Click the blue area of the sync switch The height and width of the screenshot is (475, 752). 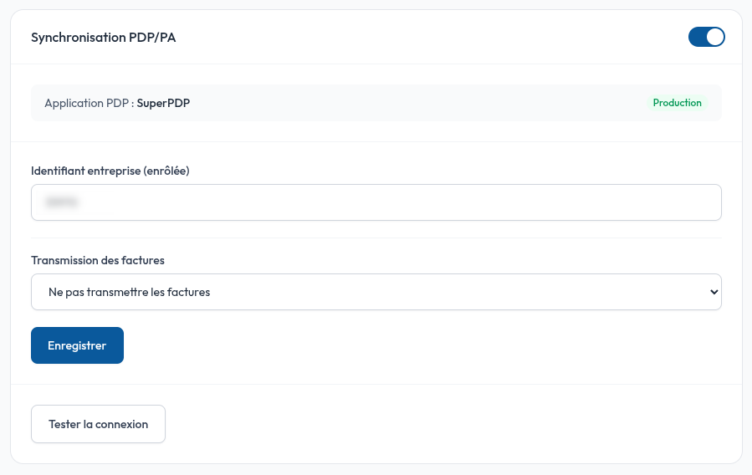pos(698,37)
